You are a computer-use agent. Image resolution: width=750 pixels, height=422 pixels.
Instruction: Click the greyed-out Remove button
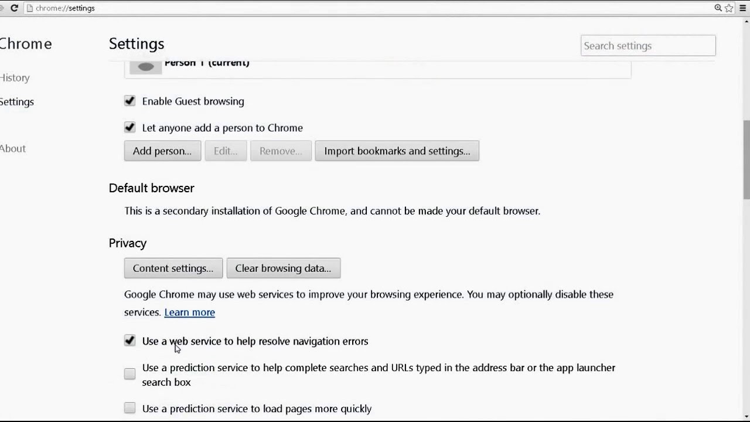[281, 151]
